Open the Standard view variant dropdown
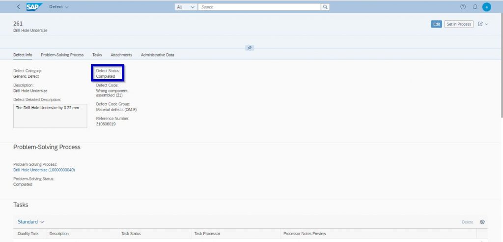 31,222
